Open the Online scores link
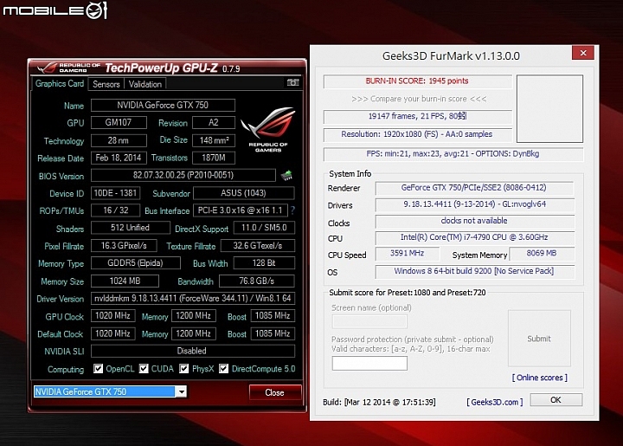 [x=539, y=378]
